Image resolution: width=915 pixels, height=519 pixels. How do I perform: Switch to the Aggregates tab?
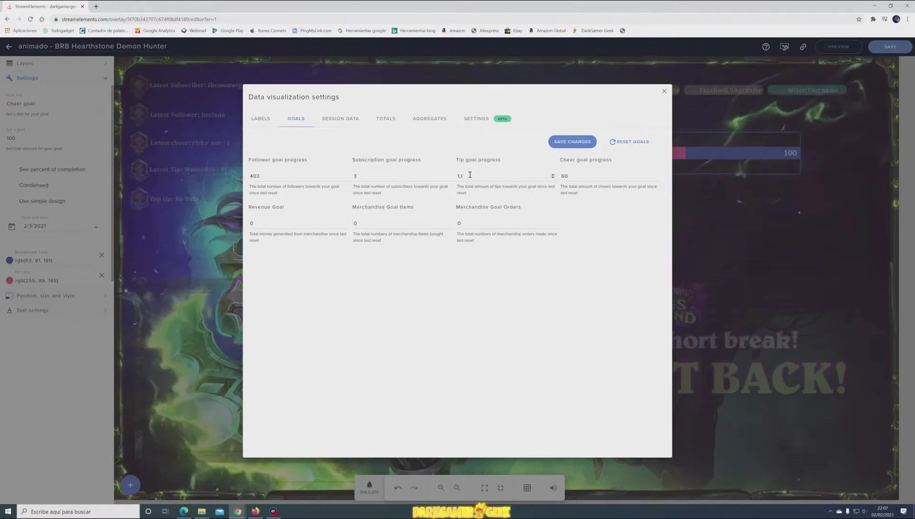tap(429, 119)
